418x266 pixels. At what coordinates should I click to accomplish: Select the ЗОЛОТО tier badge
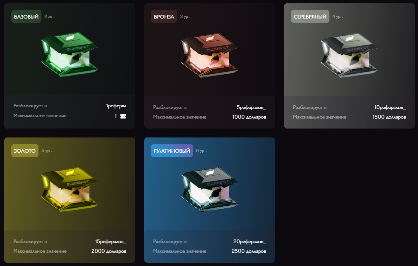click(25, 151)
